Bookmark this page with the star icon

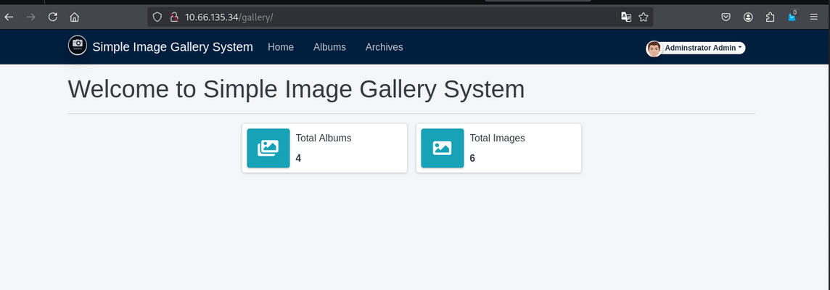(x=643, y=17)
